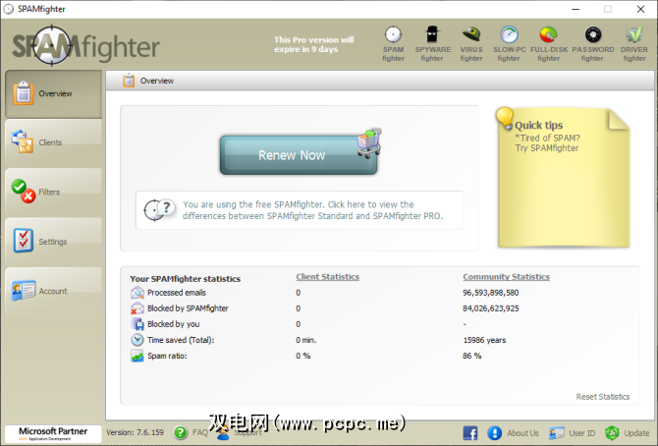The width and height of the screenshot is (658, 446).
Task: Click the Time saved clock icon
Action: (x=137, y=340)
